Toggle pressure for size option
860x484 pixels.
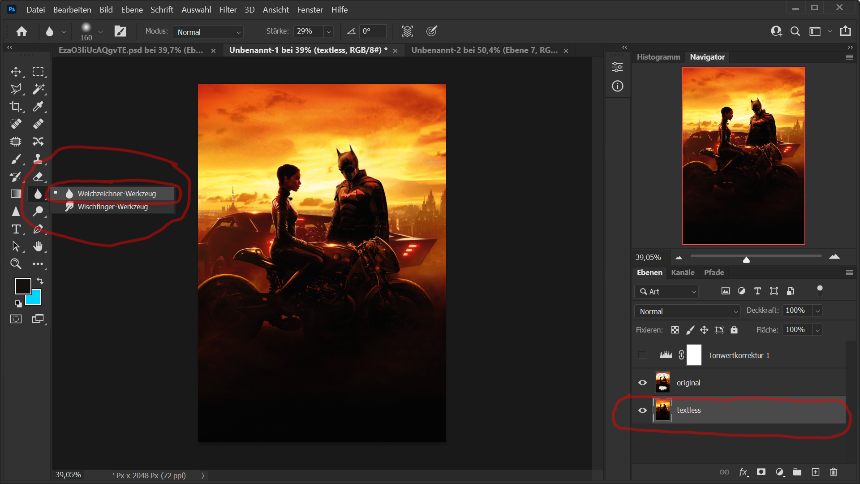point(432,31)
